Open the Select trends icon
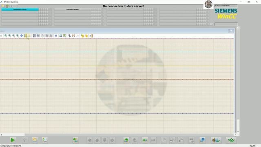 pos(38,36)
